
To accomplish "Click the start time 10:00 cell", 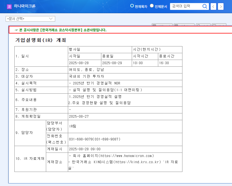I will [x=145, y=63].
